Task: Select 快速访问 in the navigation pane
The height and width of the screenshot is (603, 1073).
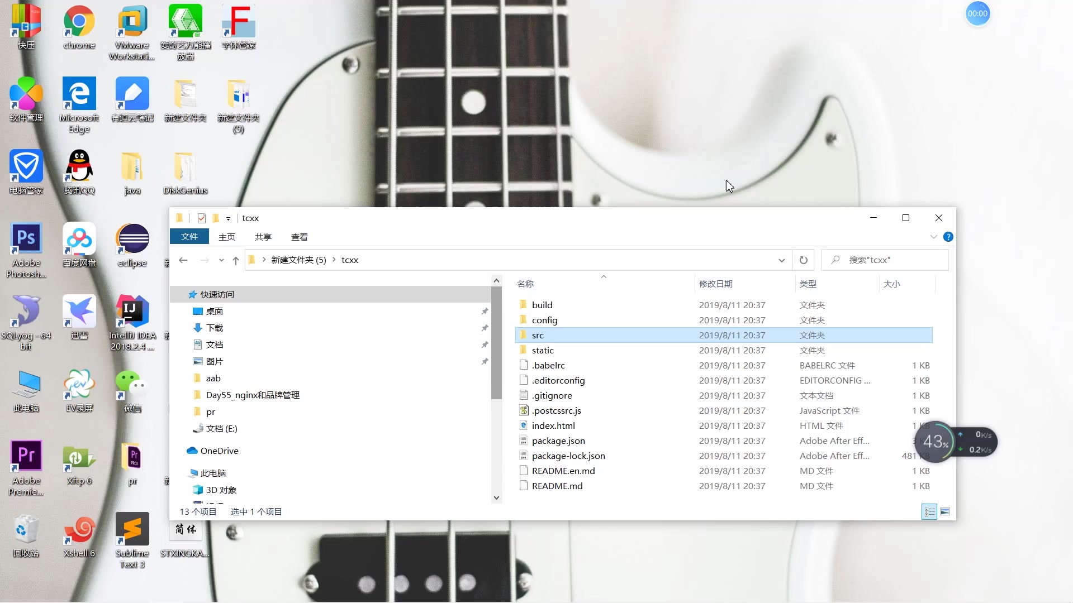Action: [330, 294]
